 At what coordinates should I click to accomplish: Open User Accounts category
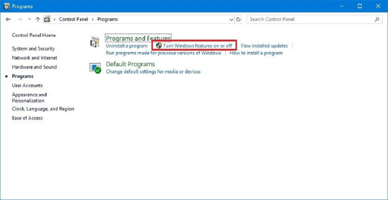tap(27, 85)
